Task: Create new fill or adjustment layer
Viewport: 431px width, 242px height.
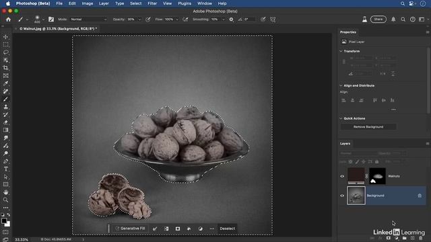Action: (x=397, y=238)
